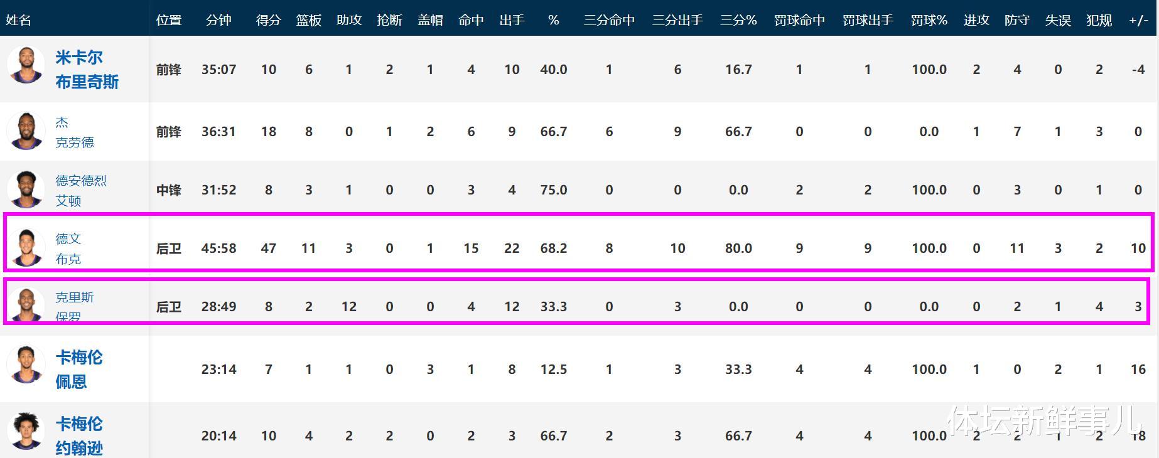This screenshot has width=1159, height=458.
Task: Click the 分钟 column header
Action: pos(218,20)
